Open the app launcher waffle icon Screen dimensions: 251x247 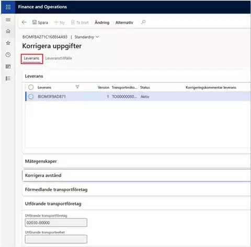(x=8, y=7)
